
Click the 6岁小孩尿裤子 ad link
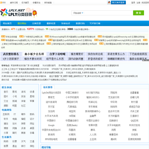tap(11, 59)
